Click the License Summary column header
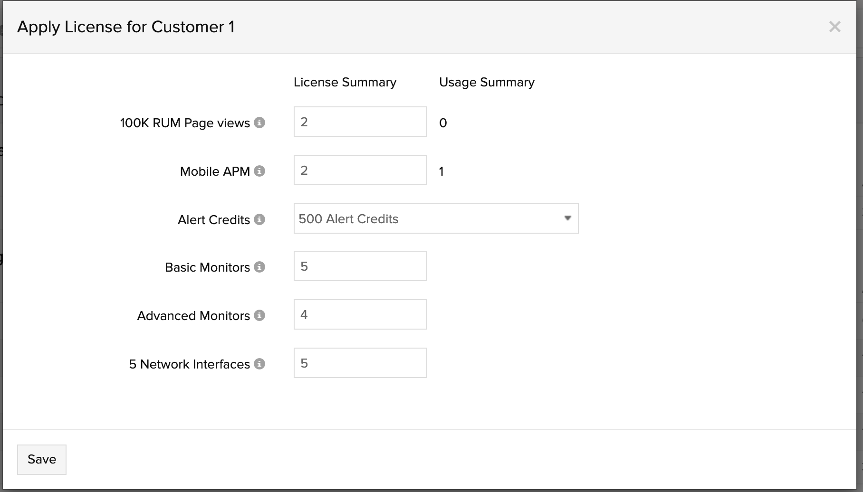The width and height of the screenshot is (863, 492). click(345, 82)
